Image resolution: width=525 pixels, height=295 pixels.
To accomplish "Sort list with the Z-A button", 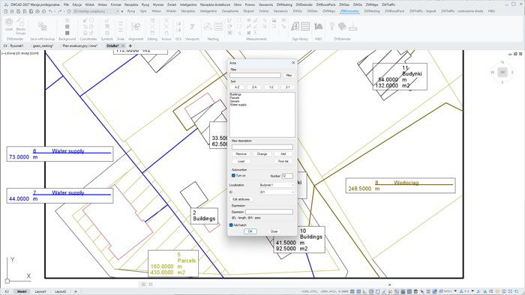I will pyautogui.click(x=254, y=87).
